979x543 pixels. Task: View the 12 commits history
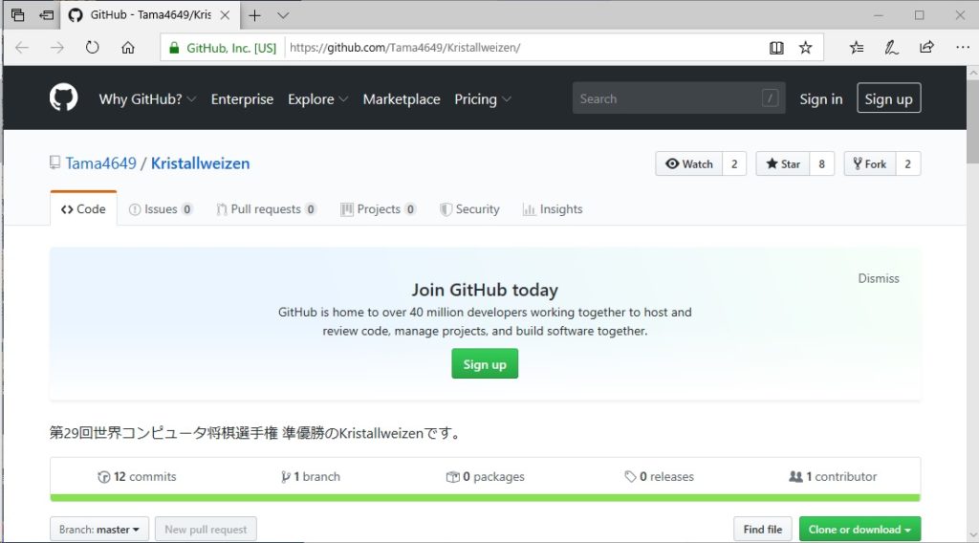(137, 476)
